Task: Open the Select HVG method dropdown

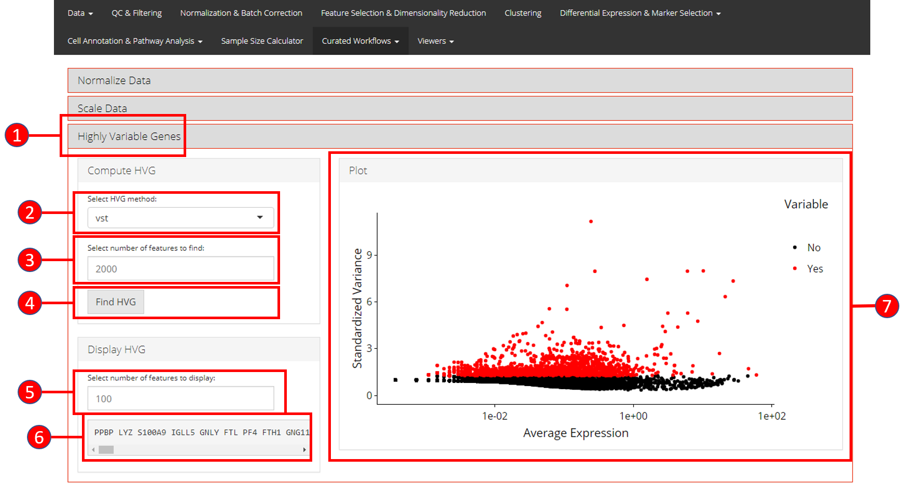Action: coord(180,218)
